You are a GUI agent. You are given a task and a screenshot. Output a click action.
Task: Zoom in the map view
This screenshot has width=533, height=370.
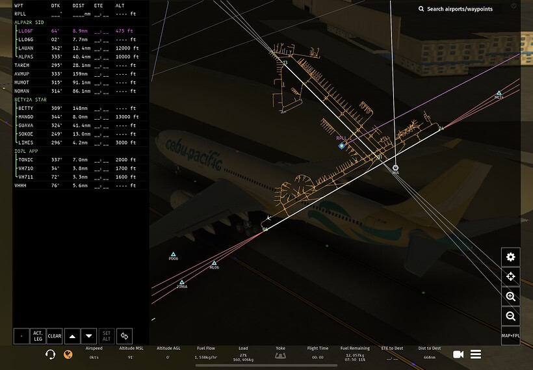510,297
